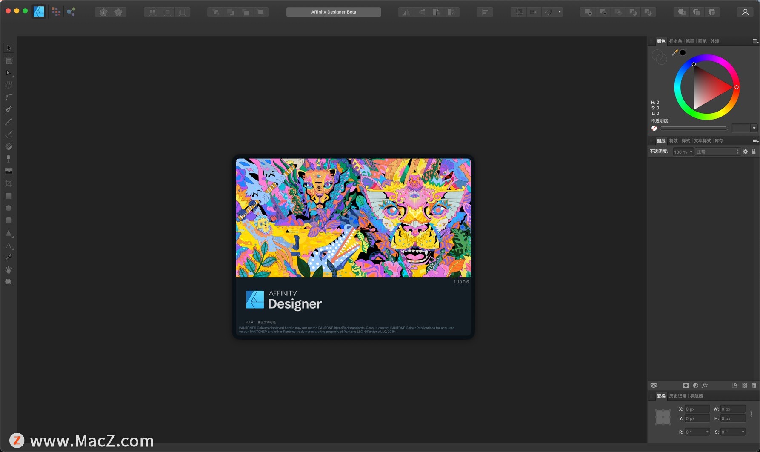Open the Colour panel options menu

(755, 41)
